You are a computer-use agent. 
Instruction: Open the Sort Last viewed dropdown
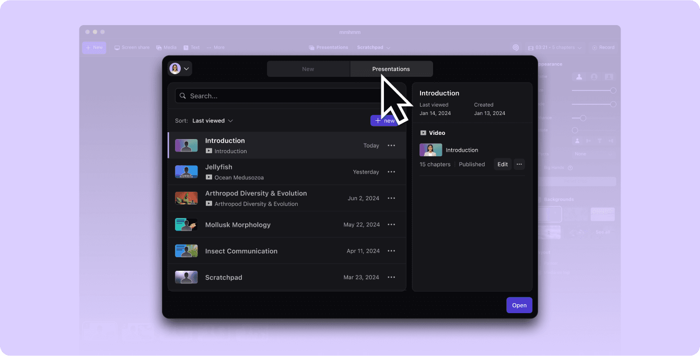click(212, 121)
